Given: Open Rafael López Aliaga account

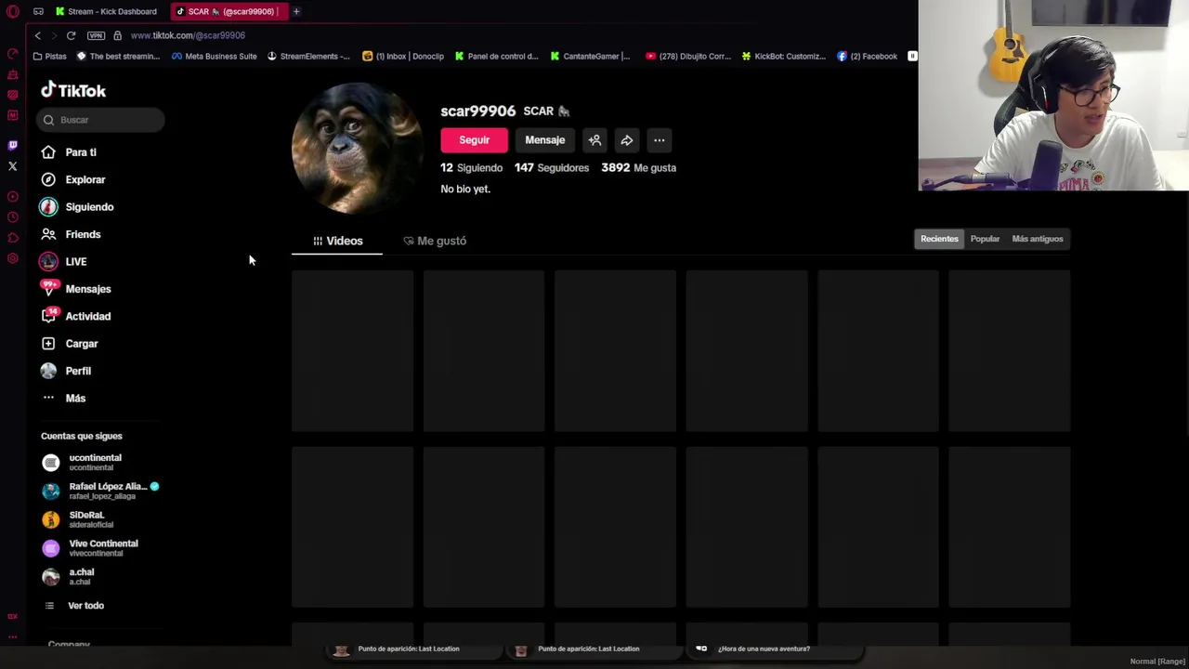Looking at the screenshot, I should [x=100, y=491].
